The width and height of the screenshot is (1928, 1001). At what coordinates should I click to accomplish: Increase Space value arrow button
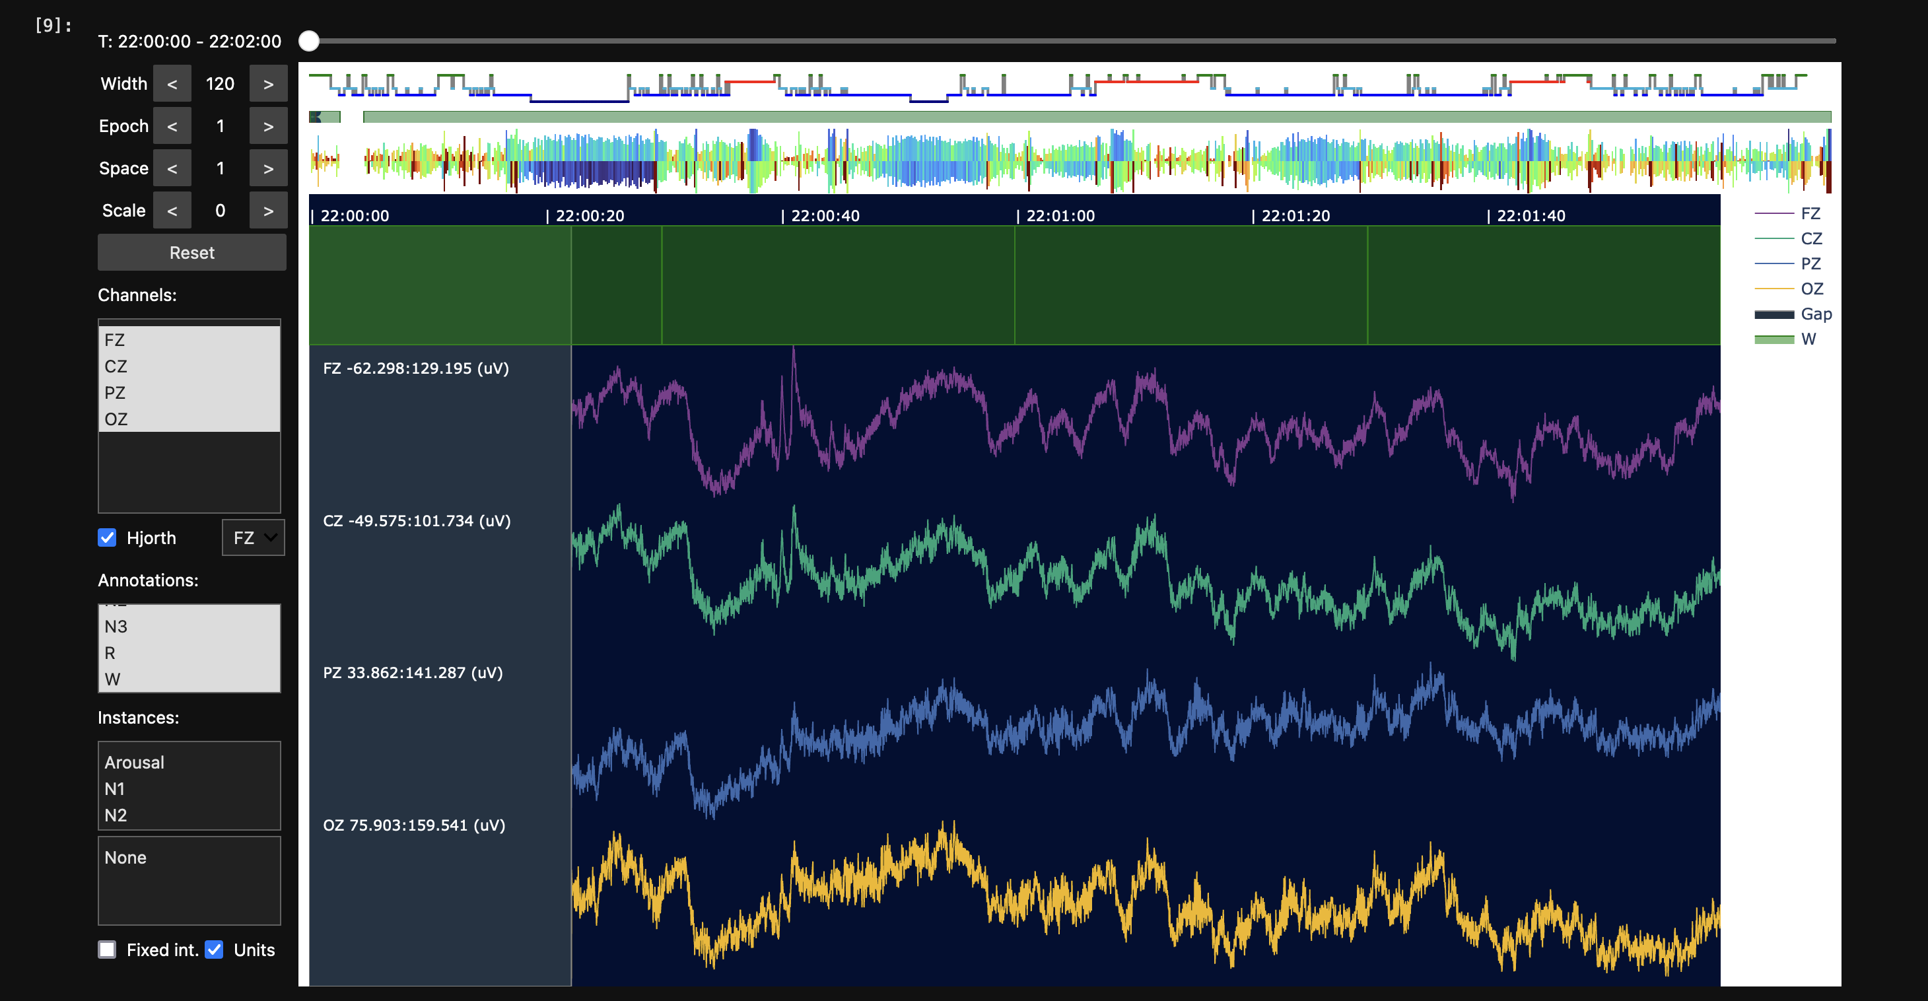coord(268,168)
